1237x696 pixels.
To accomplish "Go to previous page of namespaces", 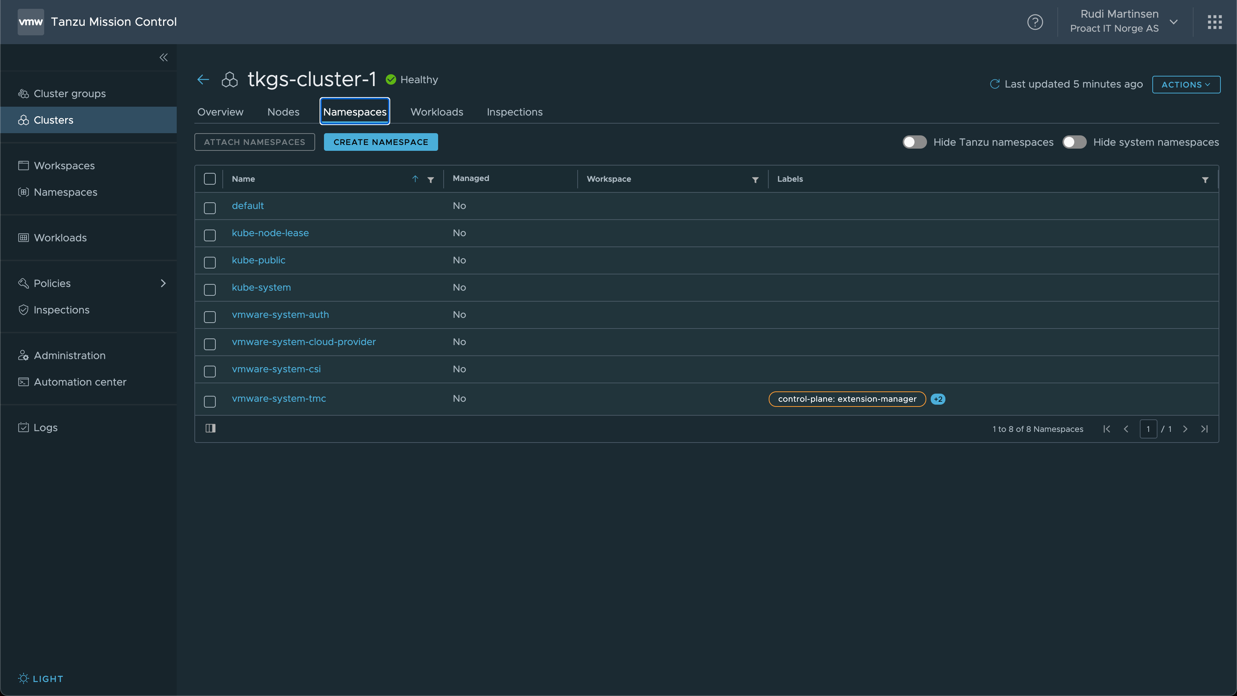I will coord(1126,429).
